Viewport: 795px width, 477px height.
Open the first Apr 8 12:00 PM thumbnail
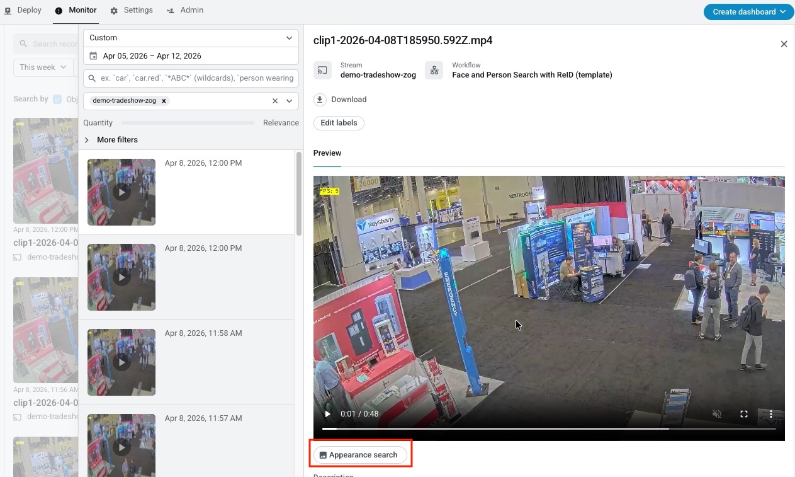click(x=121, y=192)
